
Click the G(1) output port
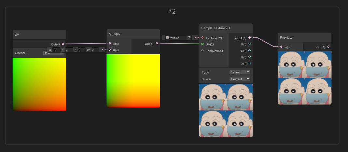250,51
